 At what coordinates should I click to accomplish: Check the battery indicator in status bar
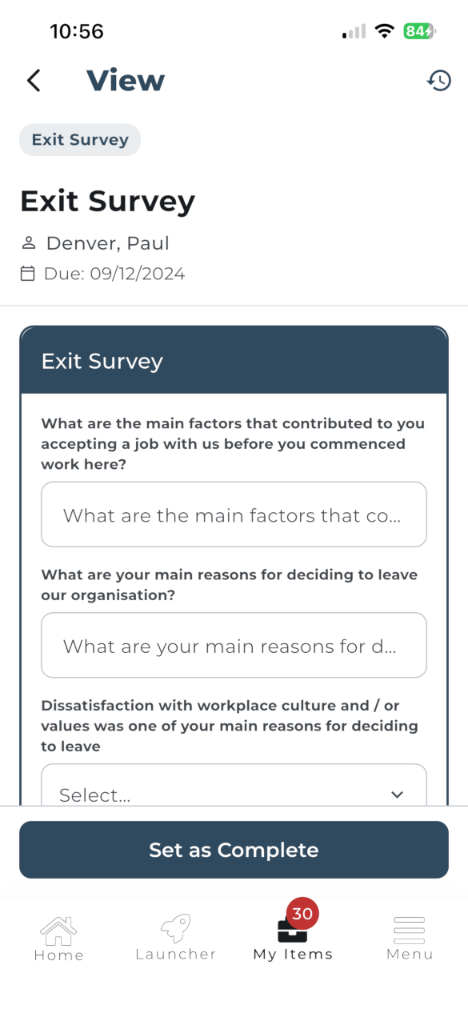pos(418,31)
